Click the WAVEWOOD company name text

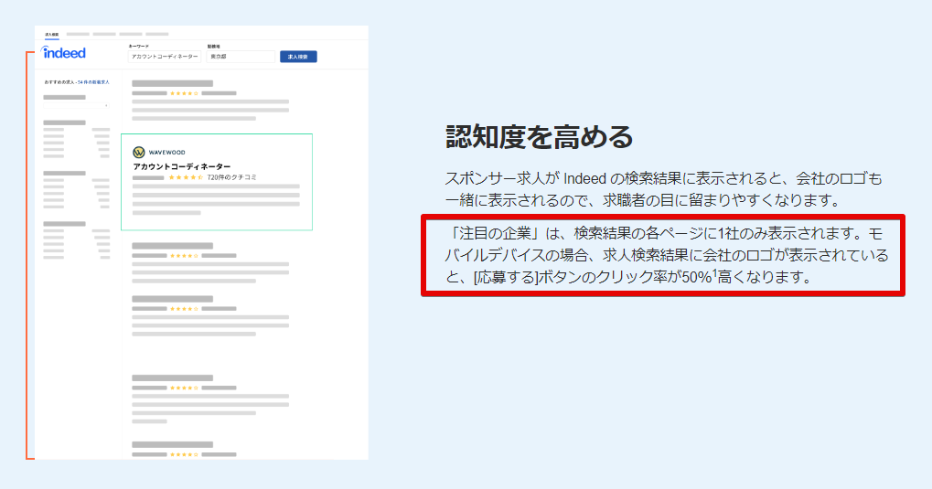166,153
